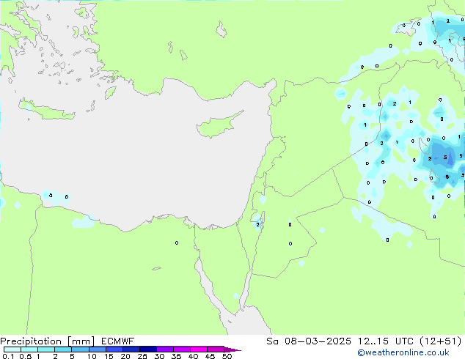Pick the 45–50 mm legend color swatch
The image size is (465, 359).
coord(216,349)
